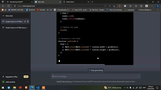
Task: Open the Snake Game in HTML/Javascript chat
Action: click(x=15, y=28)
